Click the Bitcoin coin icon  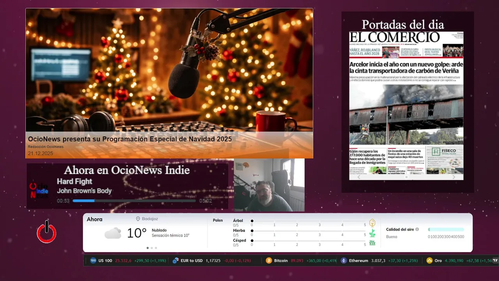269,260
